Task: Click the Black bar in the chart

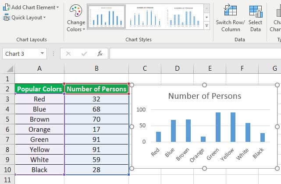Action: [263, 137]
